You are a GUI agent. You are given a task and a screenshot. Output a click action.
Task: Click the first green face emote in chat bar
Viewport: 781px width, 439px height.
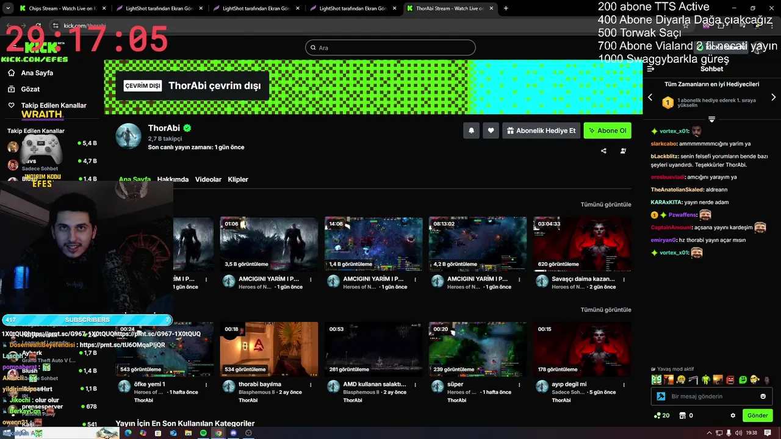tap(656, 380)
